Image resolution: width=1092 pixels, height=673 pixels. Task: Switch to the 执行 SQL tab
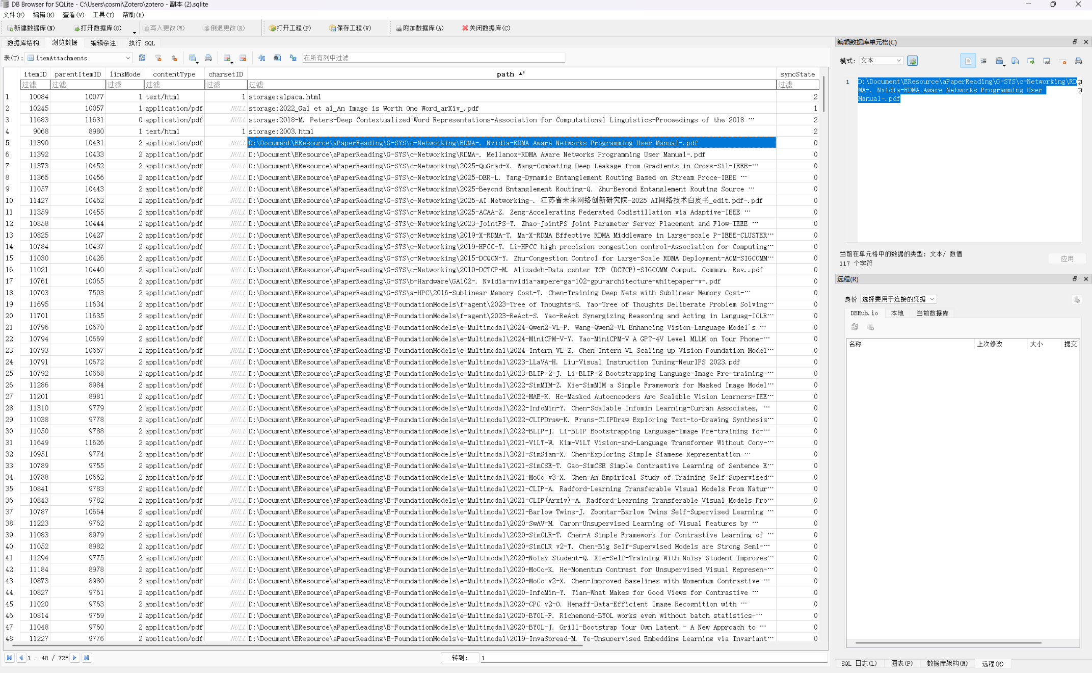coord(142,43)
